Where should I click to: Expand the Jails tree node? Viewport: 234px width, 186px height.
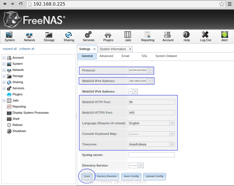coord(4,100)
